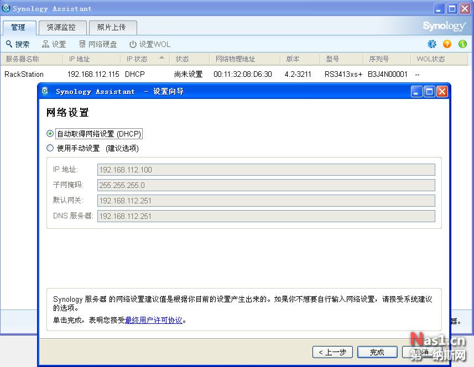The image size is (474, 367).
Task: Sort by 网络物理地址 column header
Action: point(244,59)
